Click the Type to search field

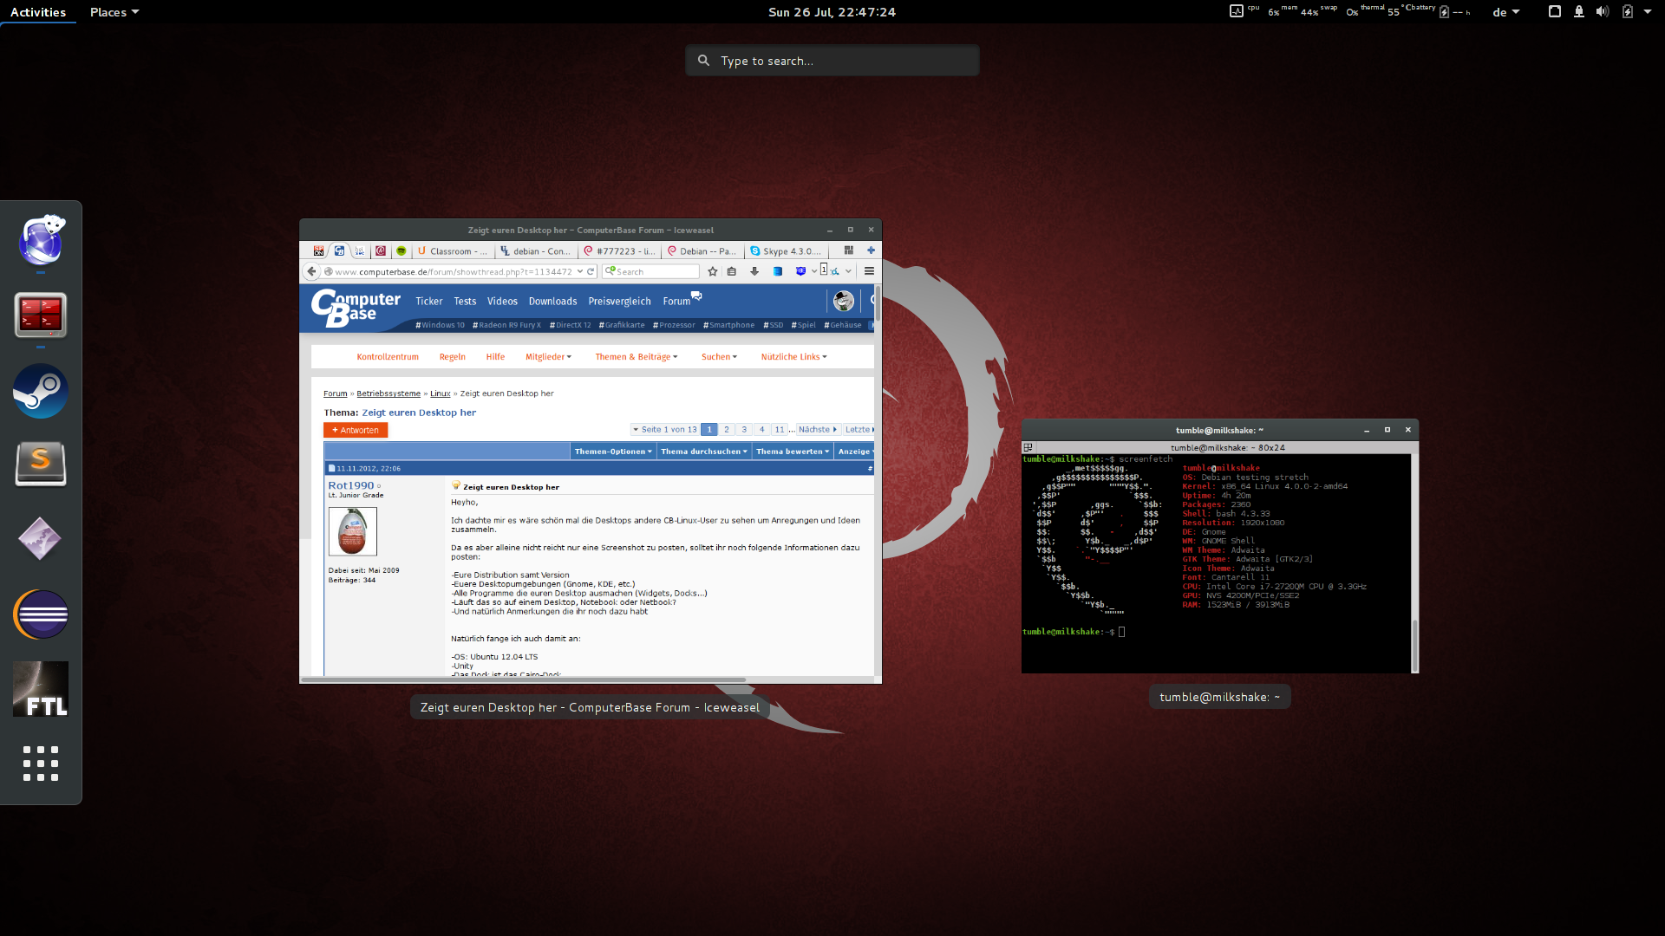point(832,61)
